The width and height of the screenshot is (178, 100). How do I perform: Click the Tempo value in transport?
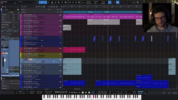pyautogui.click(x=134, y=92)
